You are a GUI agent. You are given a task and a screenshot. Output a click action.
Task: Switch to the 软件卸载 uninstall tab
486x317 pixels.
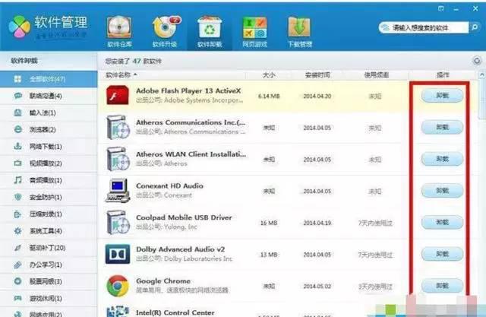pos(210,32)
